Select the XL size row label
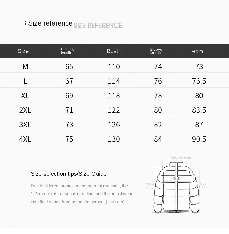 coord(25,96)
